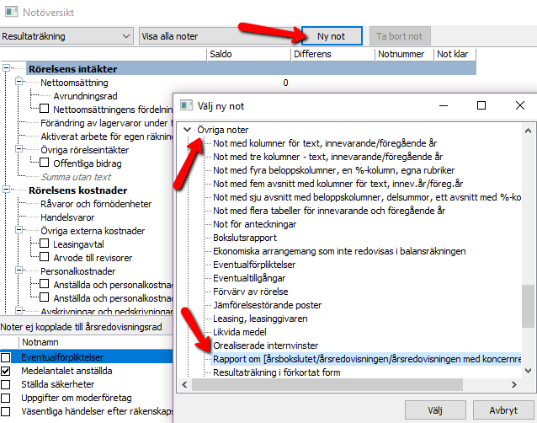
Task: Click the note list's scroll-down arrow
Action: pos(528,371)
